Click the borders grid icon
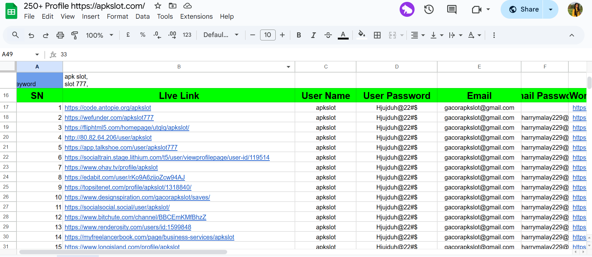592x257 pixels. pos(377,35)
